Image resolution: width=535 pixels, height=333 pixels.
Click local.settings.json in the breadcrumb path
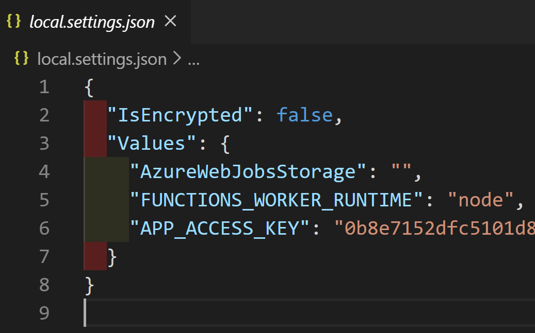coord(102,60)
